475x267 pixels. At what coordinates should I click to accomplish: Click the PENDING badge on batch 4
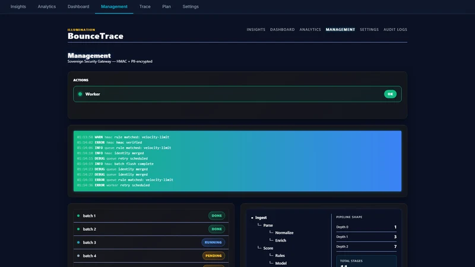click(214, 256)
